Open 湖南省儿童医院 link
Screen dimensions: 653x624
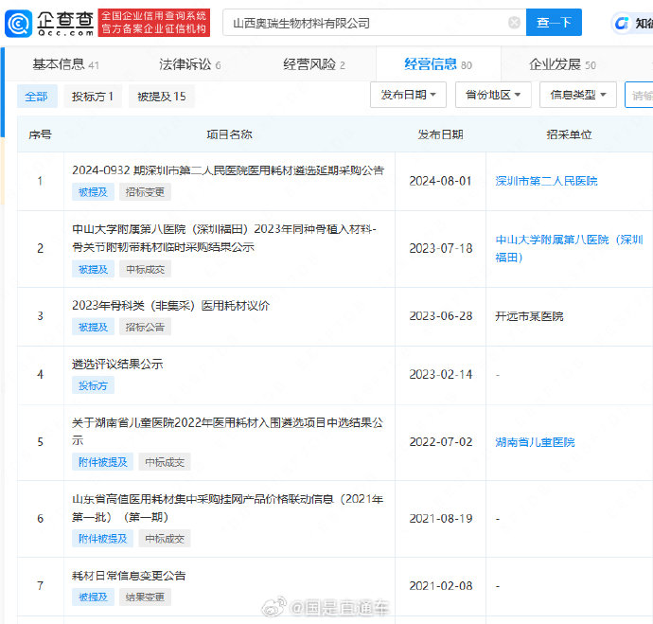(x=535, y=442)
